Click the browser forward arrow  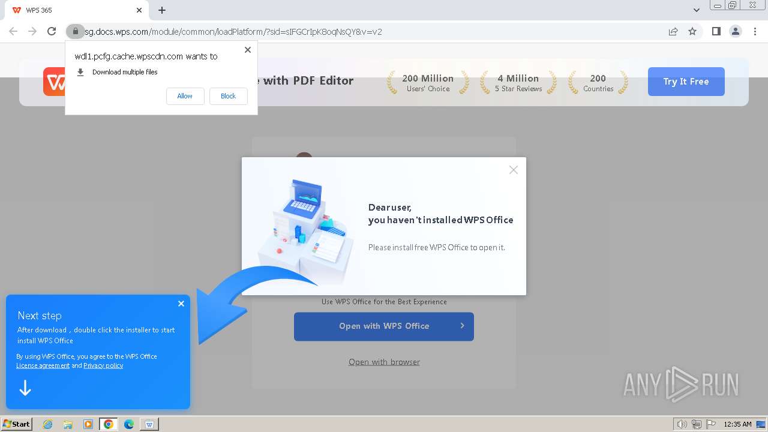32,31
